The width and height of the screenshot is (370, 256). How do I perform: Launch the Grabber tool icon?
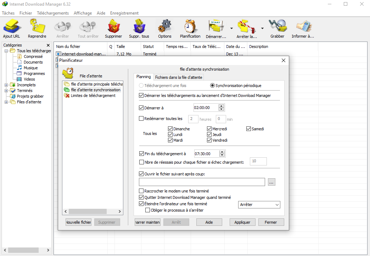click(277, 26)
